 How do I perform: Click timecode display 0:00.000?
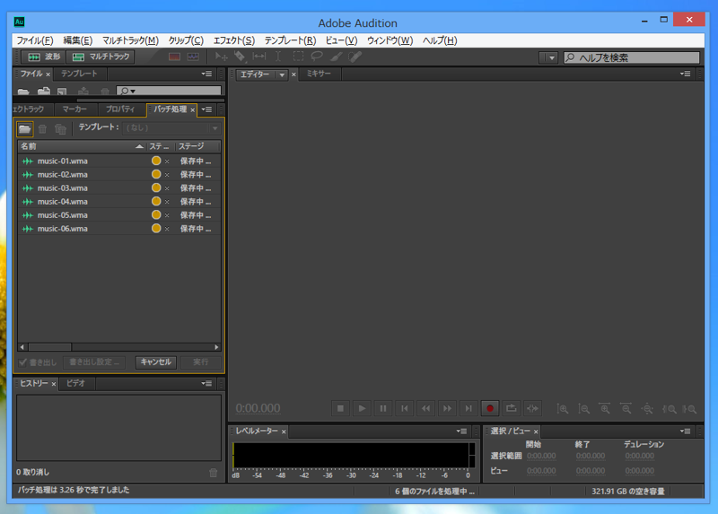(258, 408)
